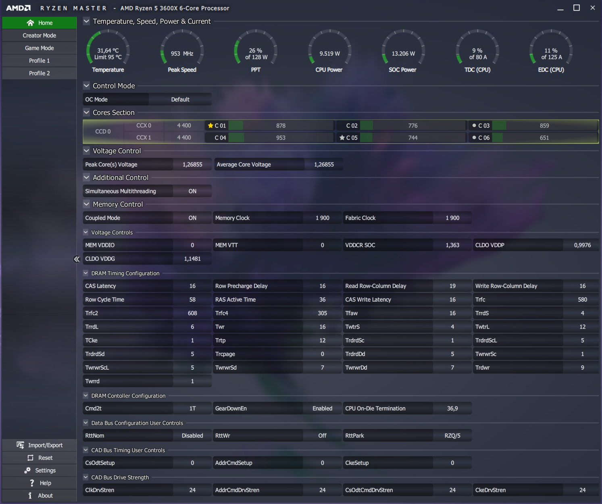Toggle GearDownEn Enabled value
This screenshot has width=602, height=504.
point(322,408)
